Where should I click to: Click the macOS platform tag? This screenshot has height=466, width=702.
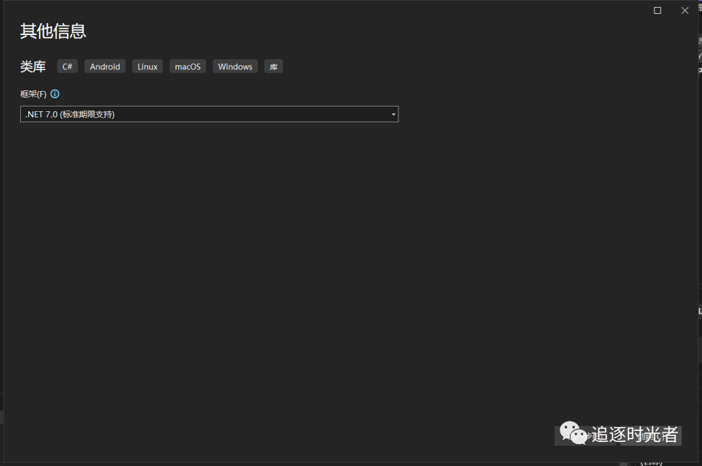pyautogui.click(x=188, y=66)
